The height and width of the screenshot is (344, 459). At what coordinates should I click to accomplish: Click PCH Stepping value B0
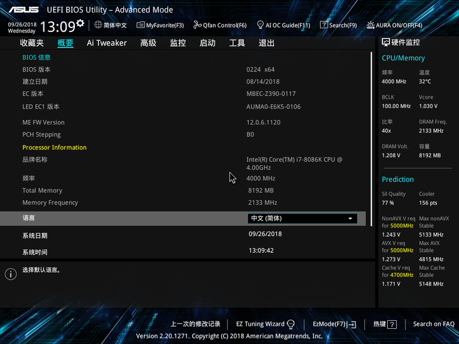pyautogui.click(x=250, y=135)
